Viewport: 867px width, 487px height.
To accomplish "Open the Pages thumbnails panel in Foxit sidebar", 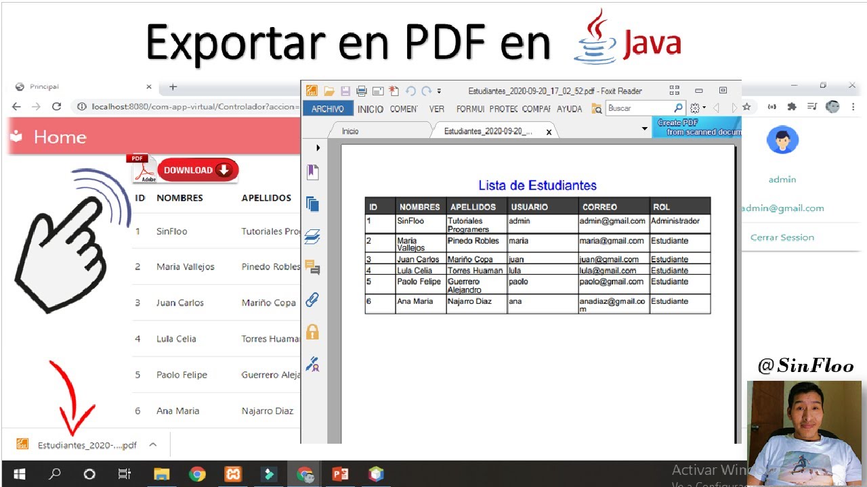I will [312, 204].
